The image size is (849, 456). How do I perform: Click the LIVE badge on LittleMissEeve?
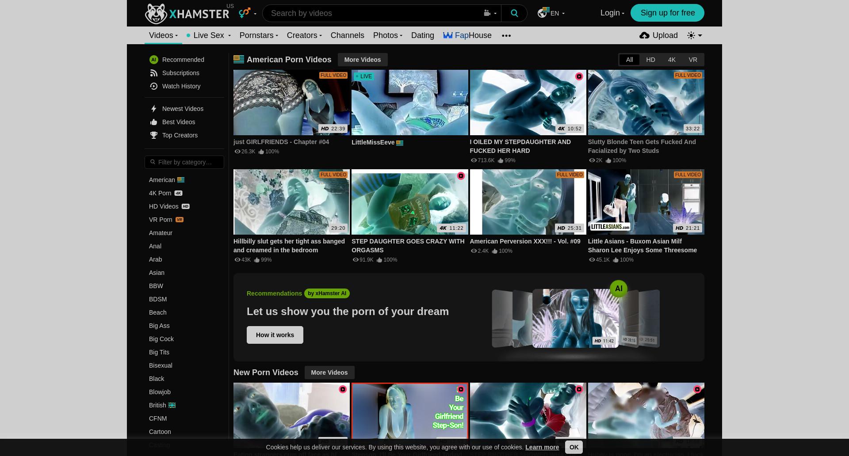click(363, 76)
